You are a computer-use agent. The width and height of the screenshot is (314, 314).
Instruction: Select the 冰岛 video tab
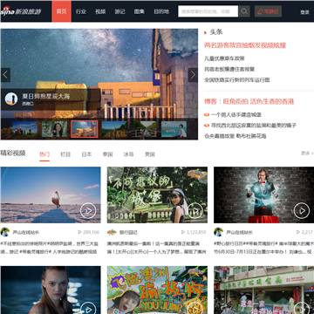point(128,154)
